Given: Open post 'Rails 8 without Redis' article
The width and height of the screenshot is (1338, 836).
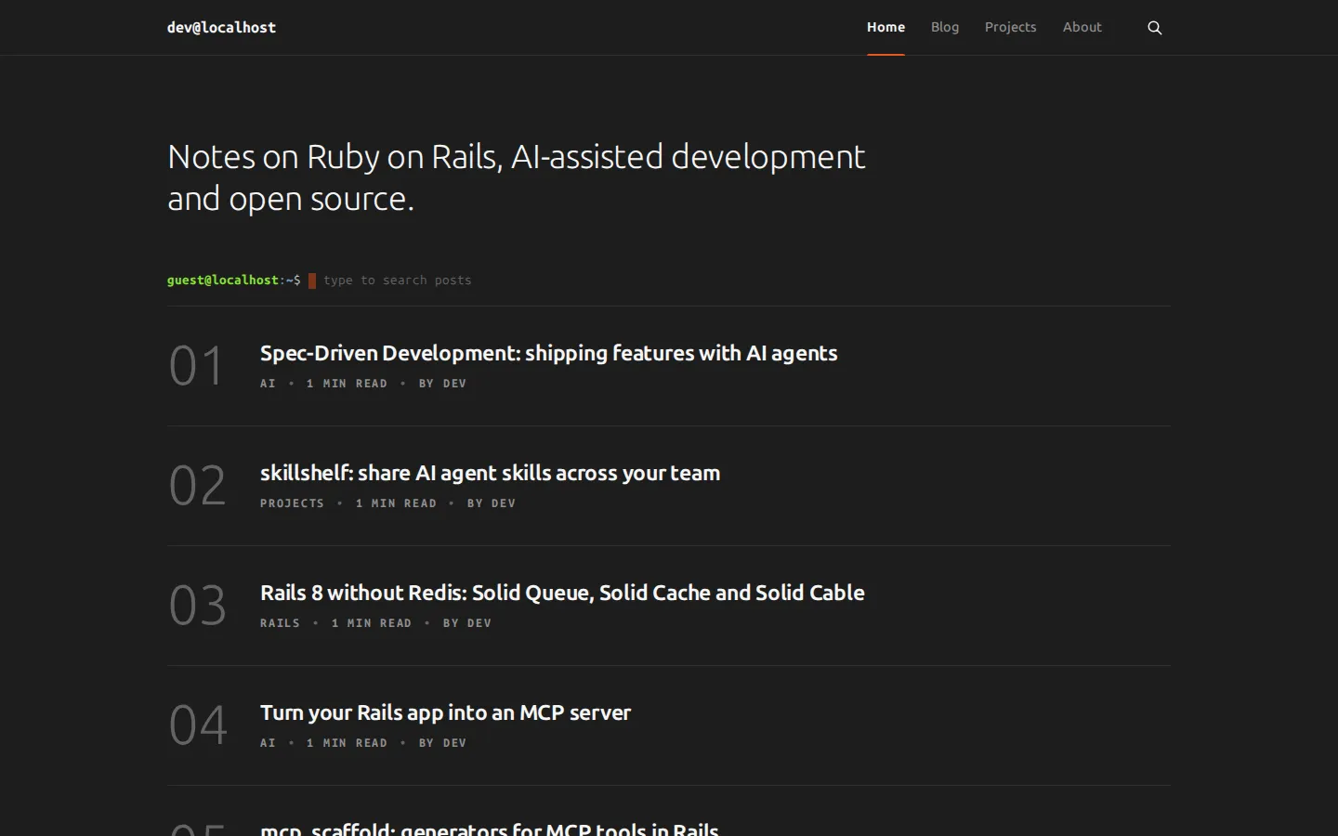Looking at the screenshot, I should pyautogui.click(x=562, y=593).
